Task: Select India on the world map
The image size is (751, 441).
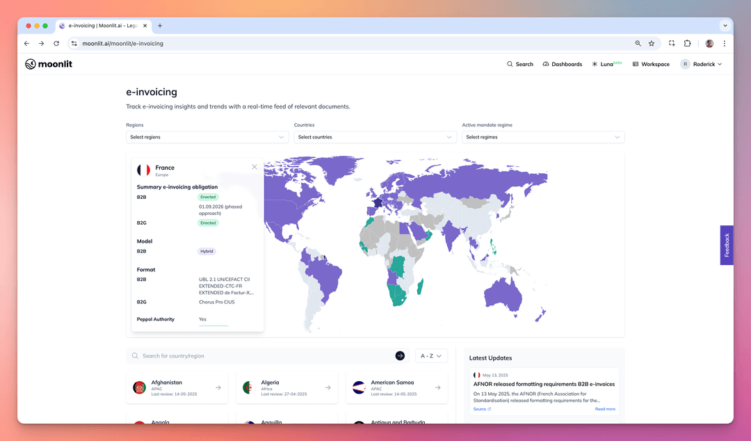Action: pos(451,235)
